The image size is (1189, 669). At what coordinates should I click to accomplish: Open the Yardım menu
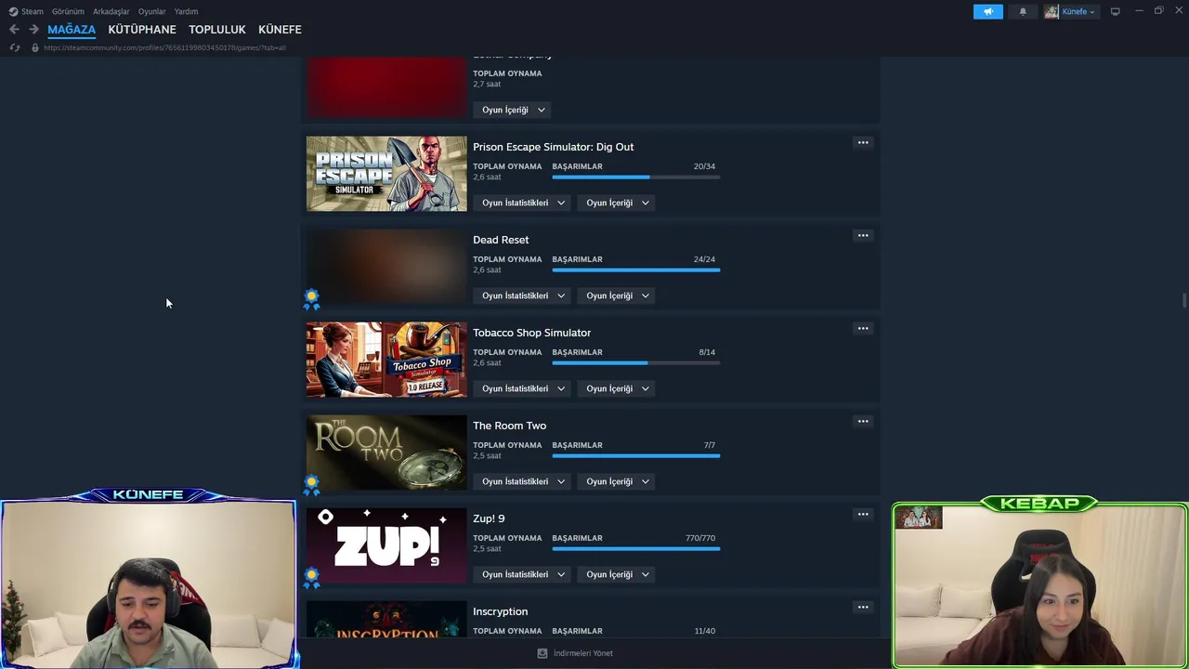point(186,11)
